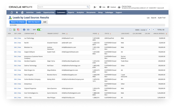Click Edit for Blockster Inc.
This screenshot has width=175, height=108.
(x=15, y=47)
